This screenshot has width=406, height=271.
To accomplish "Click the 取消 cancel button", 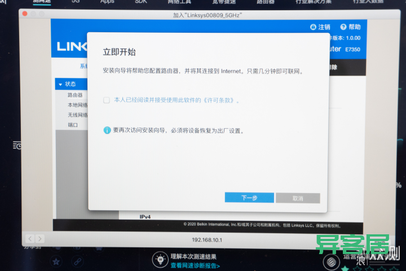I will [x=298, y=198].
